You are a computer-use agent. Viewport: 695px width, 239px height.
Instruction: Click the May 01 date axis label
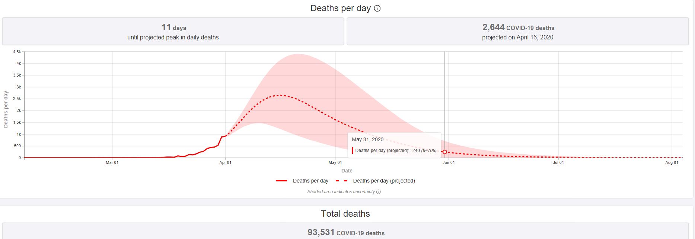point(335,163)
